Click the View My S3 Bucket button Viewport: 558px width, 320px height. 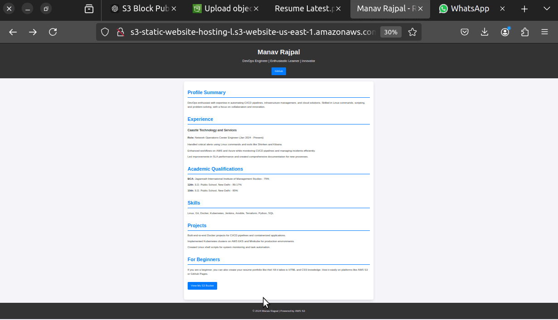tap(202, 286)
